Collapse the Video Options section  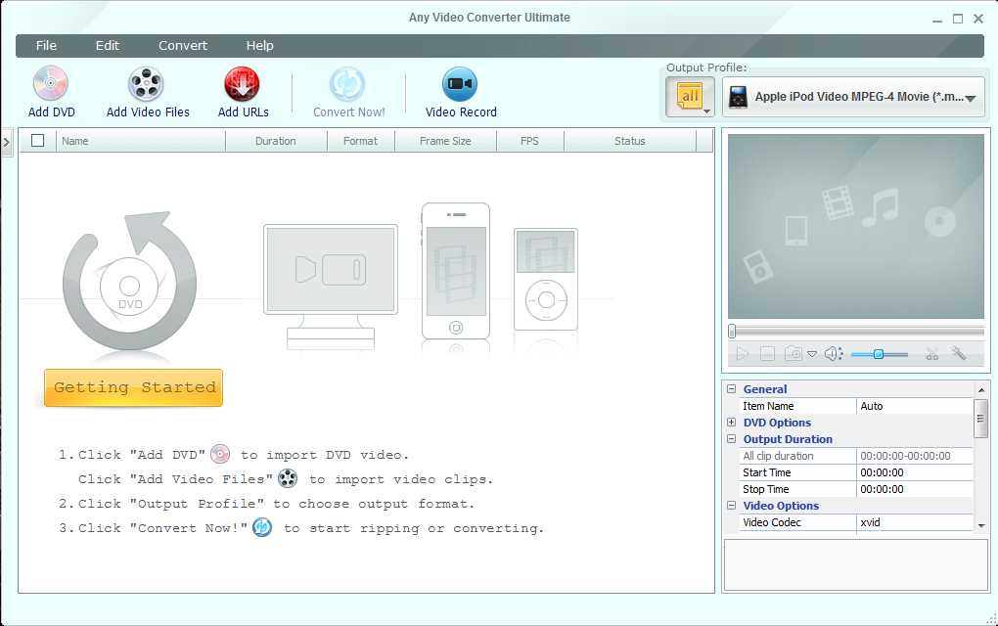click(731, 505)
